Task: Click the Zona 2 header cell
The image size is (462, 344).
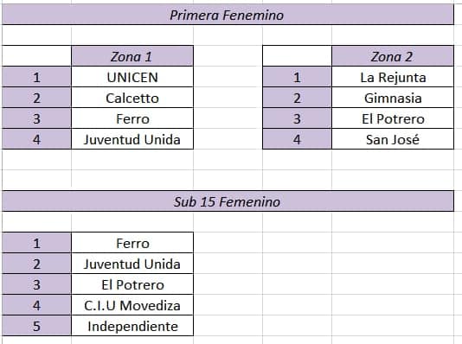Action: tap(393, 56)
